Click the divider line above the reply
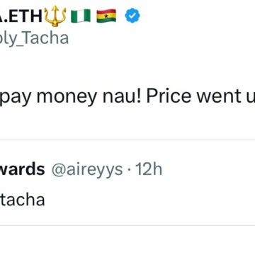 (x=127, y=140)
